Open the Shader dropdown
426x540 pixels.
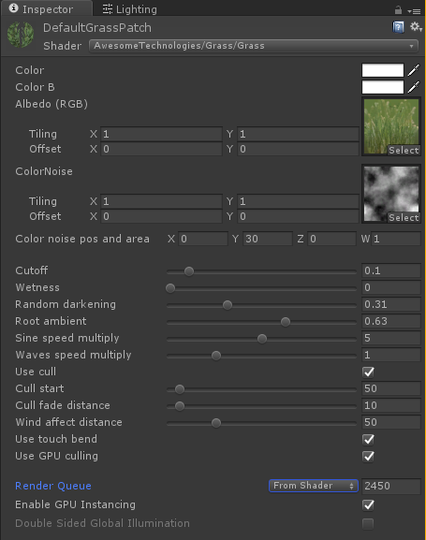254,46
